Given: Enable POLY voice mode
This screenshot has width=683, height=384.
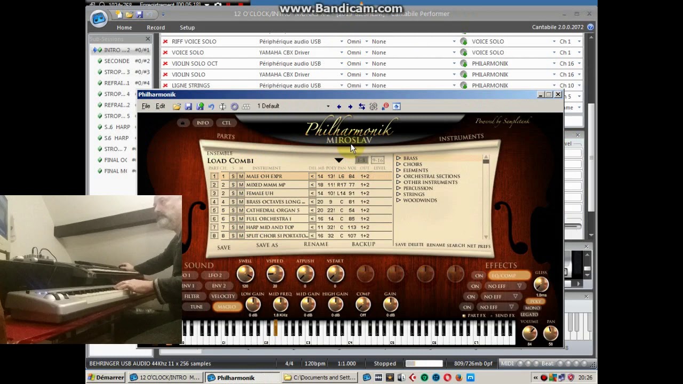Looking at the screenshot, I should click(x=536, y=302).
